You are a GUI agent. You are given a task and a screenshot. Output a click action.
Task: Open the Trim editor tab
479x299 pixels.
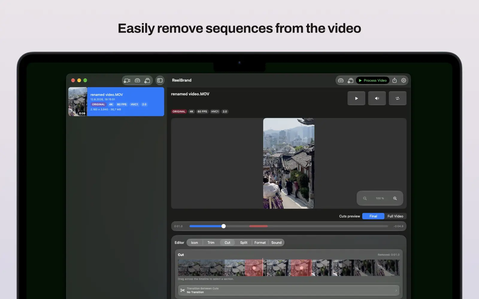[211, 242]
